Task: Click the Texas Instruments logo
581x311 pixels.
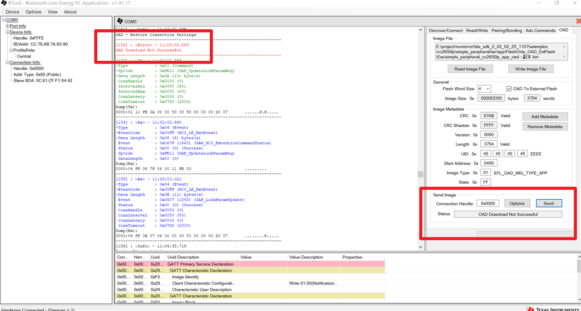Action: click(x=554, y=309)
